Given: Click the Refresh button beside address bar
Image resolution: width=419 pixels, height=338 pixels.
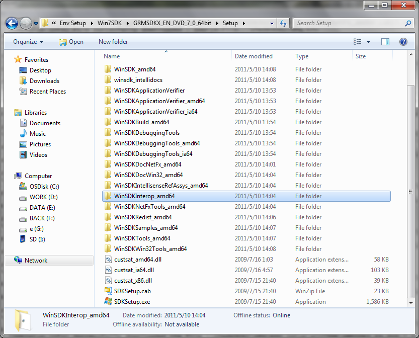Looking at the screenshot, I should click(x=283, y=23).
